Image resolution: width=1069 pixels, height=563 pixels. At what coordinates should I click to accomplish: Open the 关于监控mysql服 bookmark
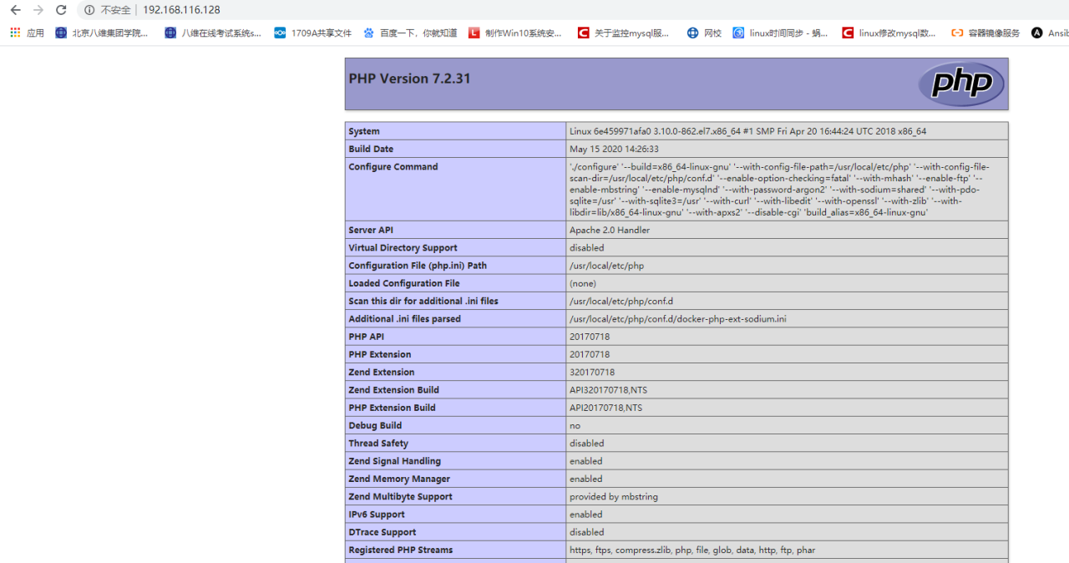(x=624, y=33)
